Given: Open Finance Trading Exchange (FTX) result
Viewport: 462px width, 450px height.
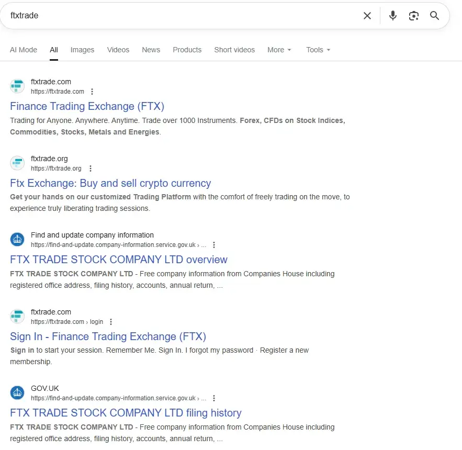Looking at the screenshot, I should [x=87, y=106].
